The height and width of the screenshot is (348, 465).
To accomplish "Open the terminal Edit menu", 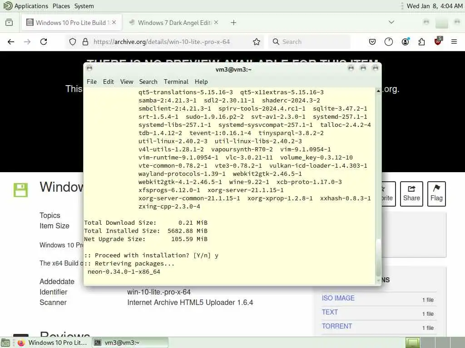I will coord(108,82).
